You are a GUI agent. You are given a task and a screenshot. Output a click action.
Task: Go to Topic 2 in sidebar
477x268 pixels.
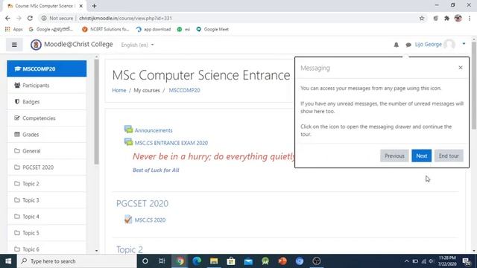(46, 184)
